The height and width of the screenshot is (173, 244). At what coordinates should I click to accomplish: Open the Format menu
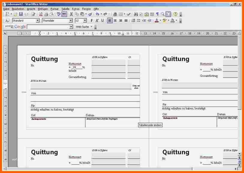click(55, 9)
